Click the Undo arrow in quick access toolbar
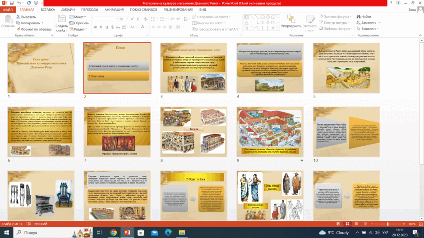 (19, 3)
